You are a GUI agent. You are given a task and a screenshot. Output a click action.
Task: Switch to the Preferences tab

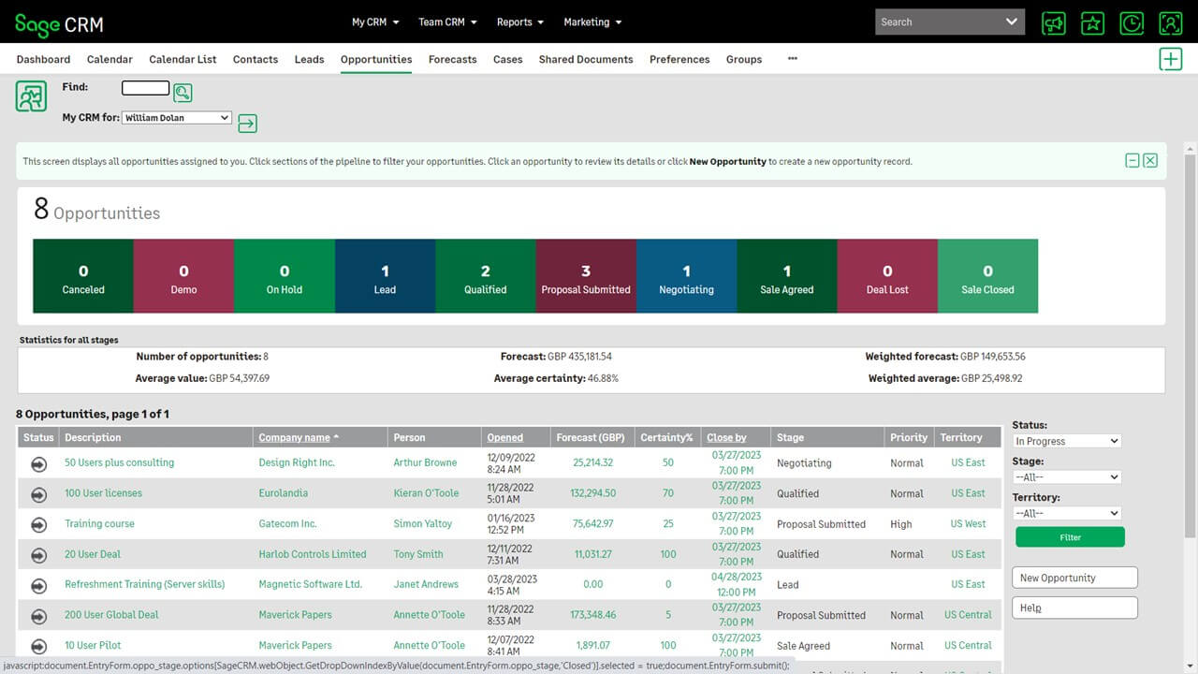tap(679, 59)
